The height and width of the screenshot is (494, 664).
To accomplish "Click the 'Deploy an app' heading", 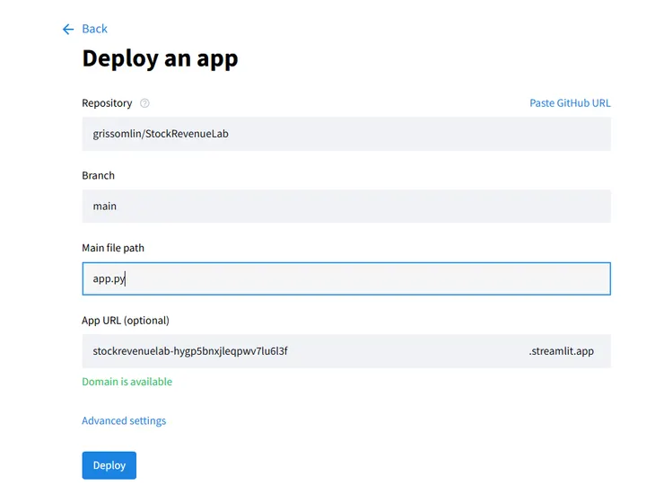I will tap(160, 58).
